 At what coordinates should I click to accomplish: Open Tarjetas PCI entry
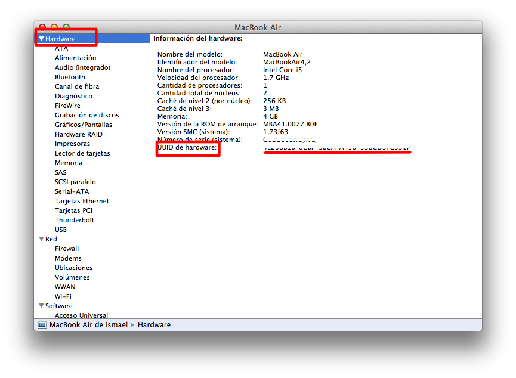(x=74, y=210)
